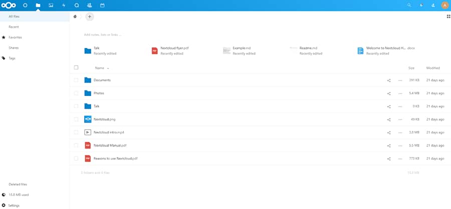
Task: Open the Nextcloud Manual.pdf file name
Action: [x=110, y=145]
